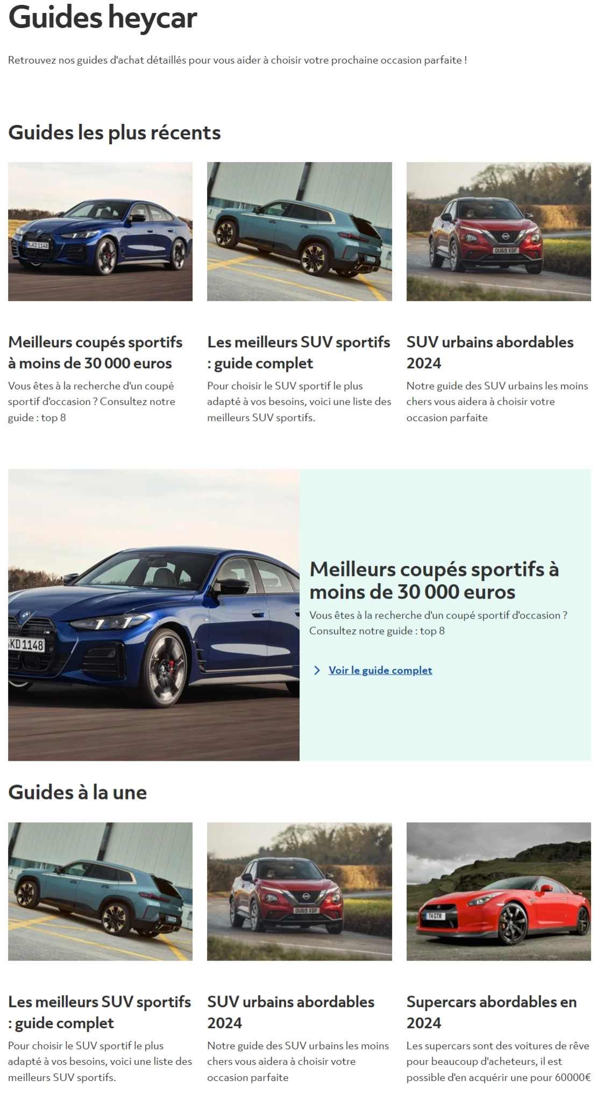Screen dimensions: 598x1094
Task: Open the red Nissan GT-R supercar thumbnail
Action: (499, 892)
